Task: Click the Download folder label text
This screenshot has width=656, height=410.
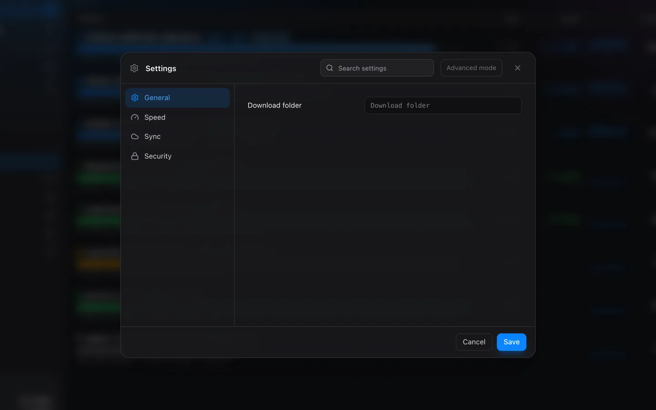Action: [x=275, y=106]
